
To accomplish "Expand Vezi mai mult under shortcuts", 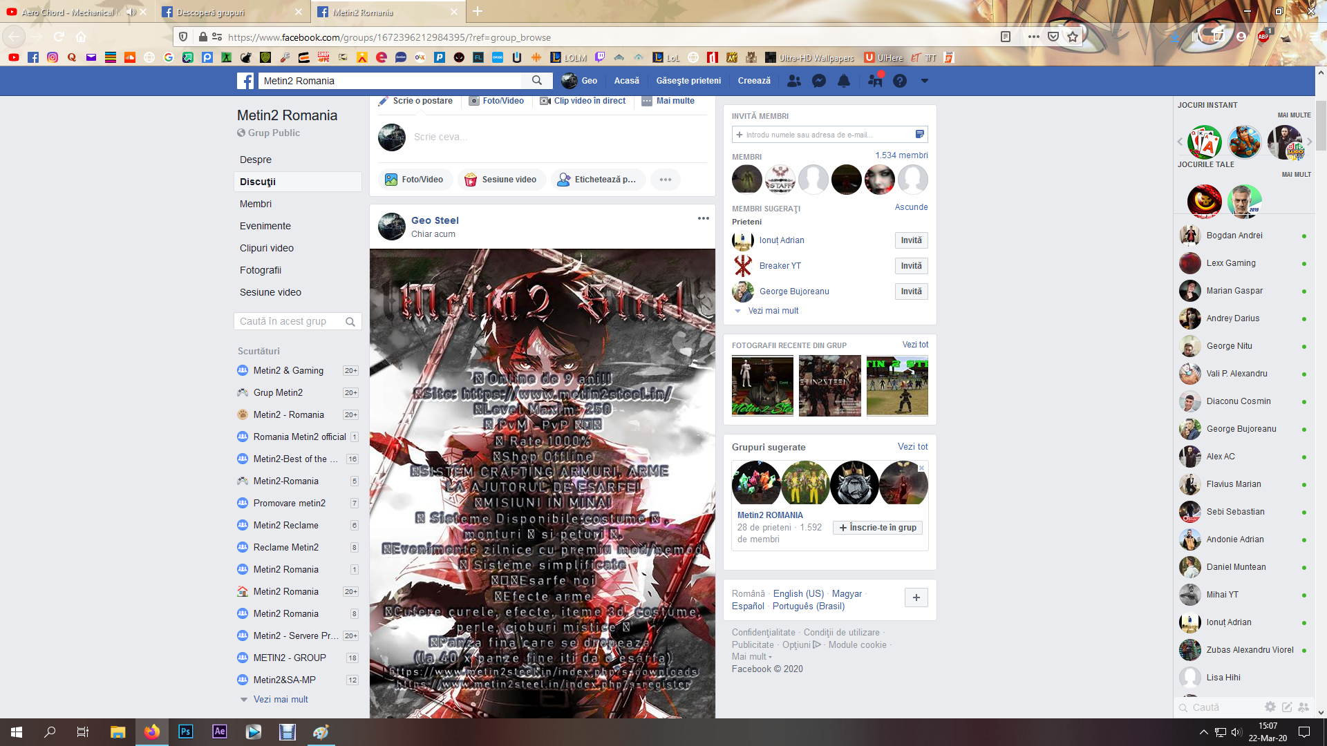I will point(280,699).
